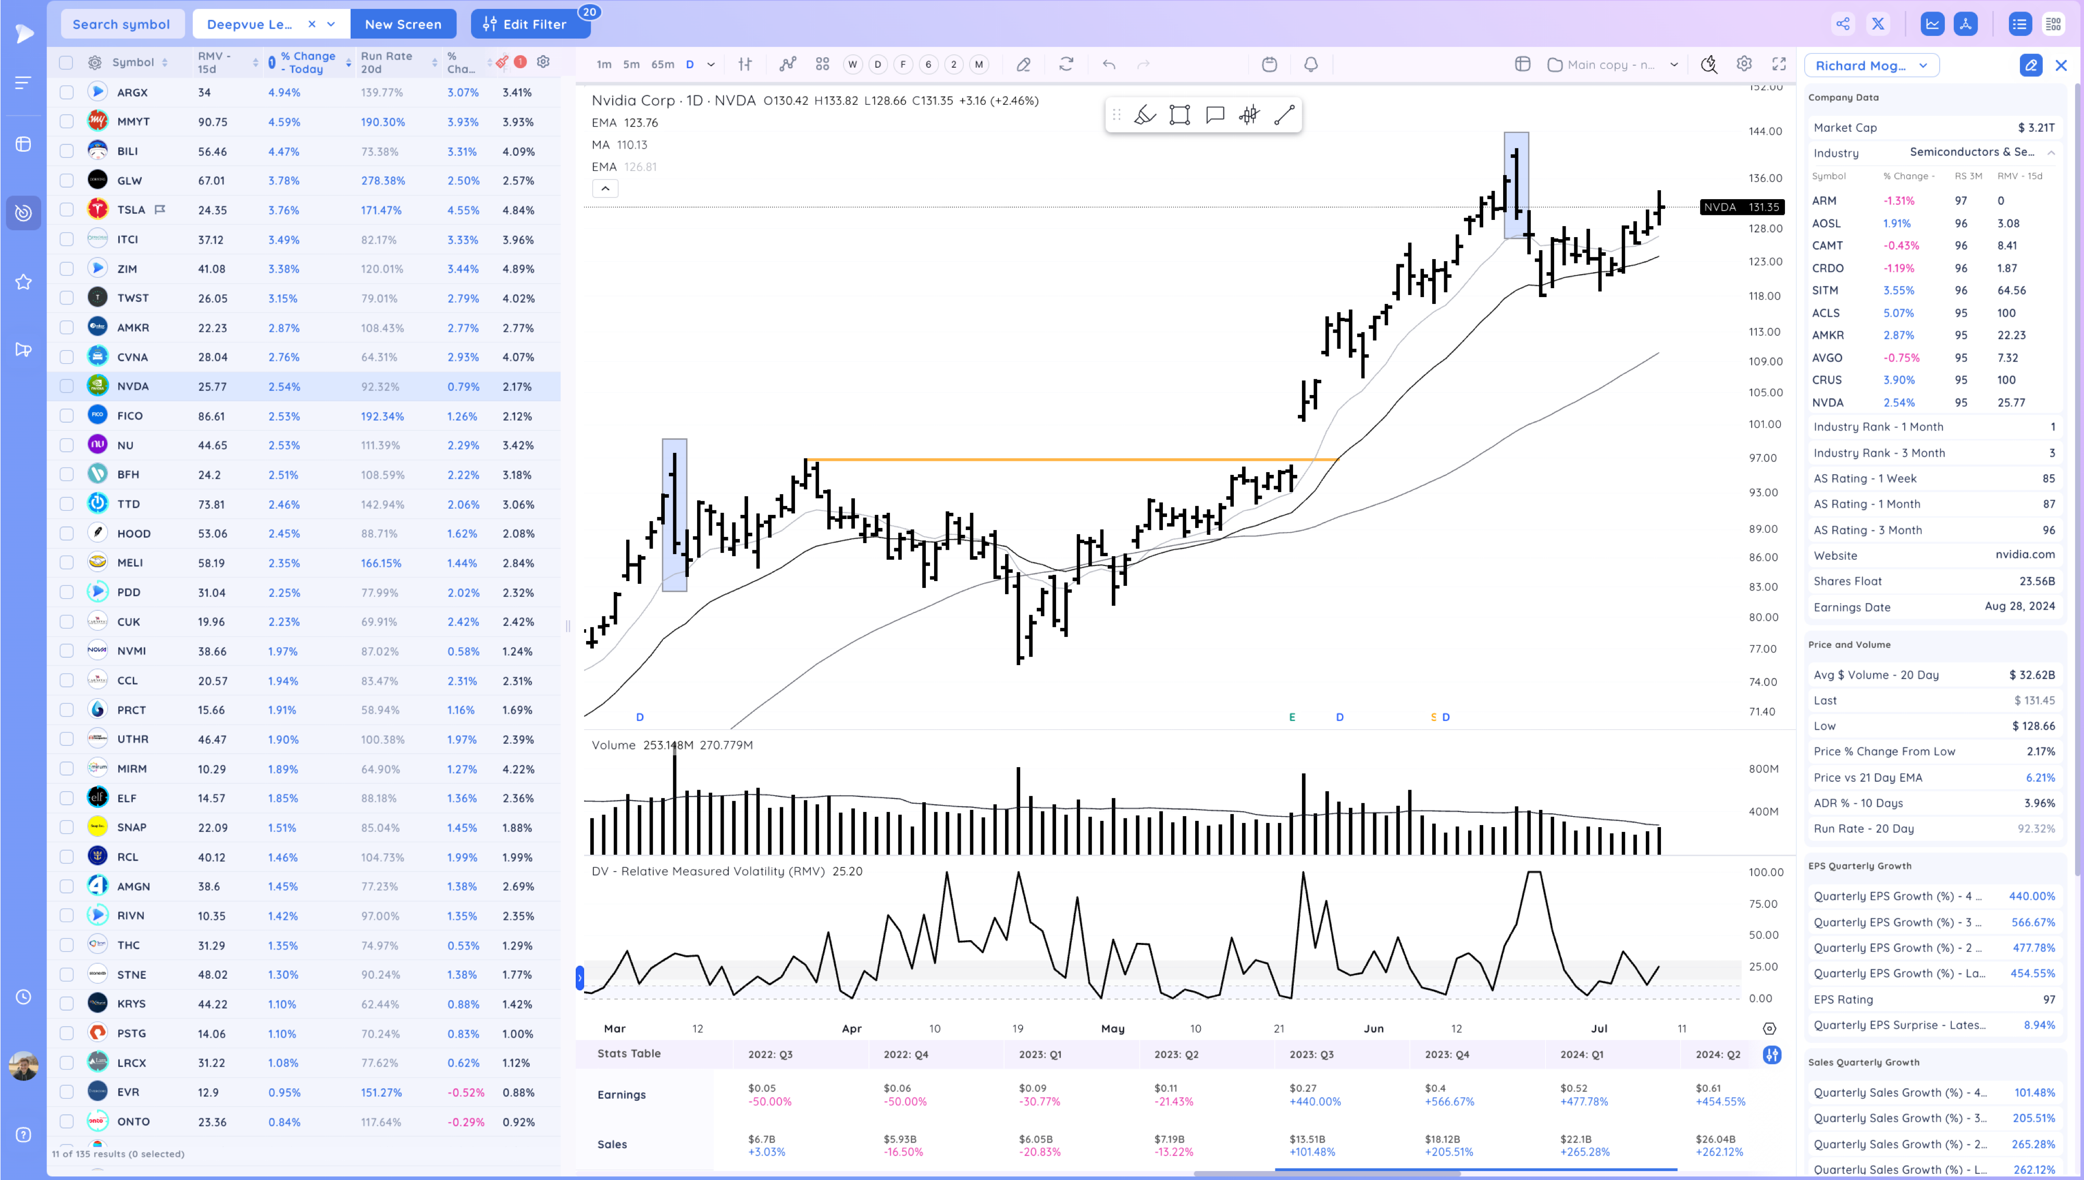Open the watchlist star sidebar icon
Screen dimensions: 2084x1180
pos(23,282)
